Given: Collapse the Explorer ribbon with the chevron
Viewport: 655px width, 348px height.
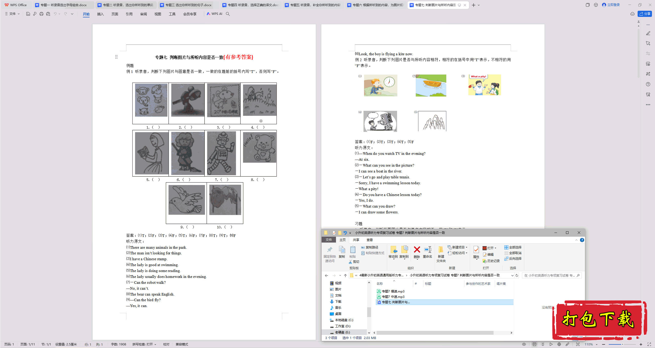Looking at the screenshot, I should 576,240.
